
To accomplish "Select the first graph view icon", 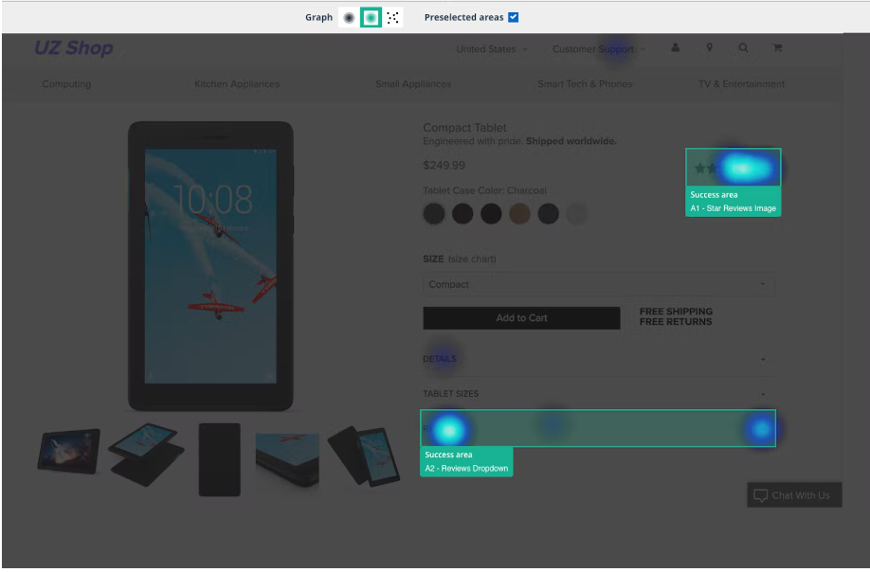I will (349, 18).
